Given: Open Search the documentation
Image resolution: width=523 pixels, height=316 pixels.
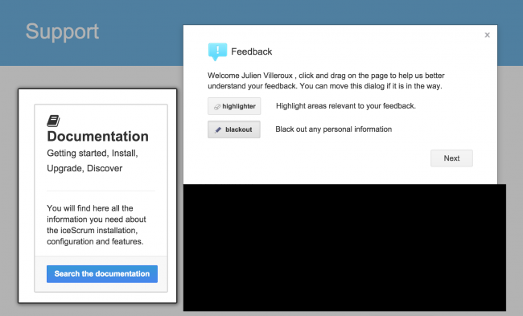Looking at the screenshot, I should pos(102,273).
